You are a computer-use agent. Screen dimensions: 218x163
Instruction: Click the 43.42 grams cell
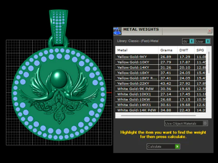point(168,83)
